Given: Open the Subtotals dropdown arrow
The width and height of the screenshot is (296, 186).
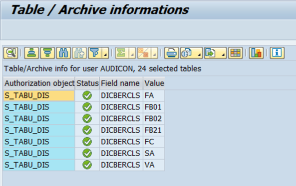Looking at the screenshot, I should tap(154, 53).
